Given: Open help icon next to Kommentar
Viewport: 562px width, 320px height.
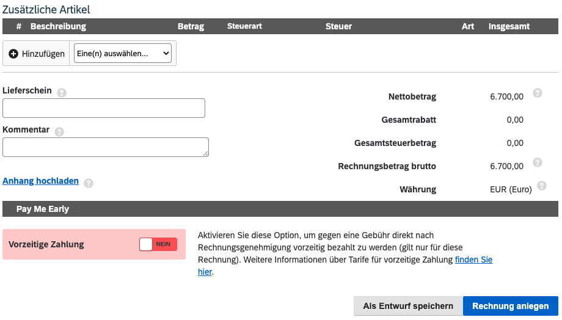Looking at the screenshot, I should (59, 132).
